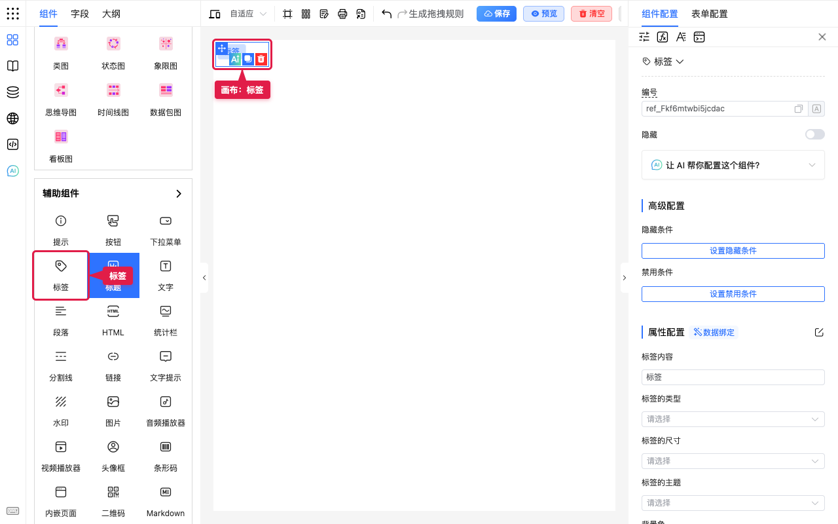Toggle the 隐藏 switch

click(815, 134)
